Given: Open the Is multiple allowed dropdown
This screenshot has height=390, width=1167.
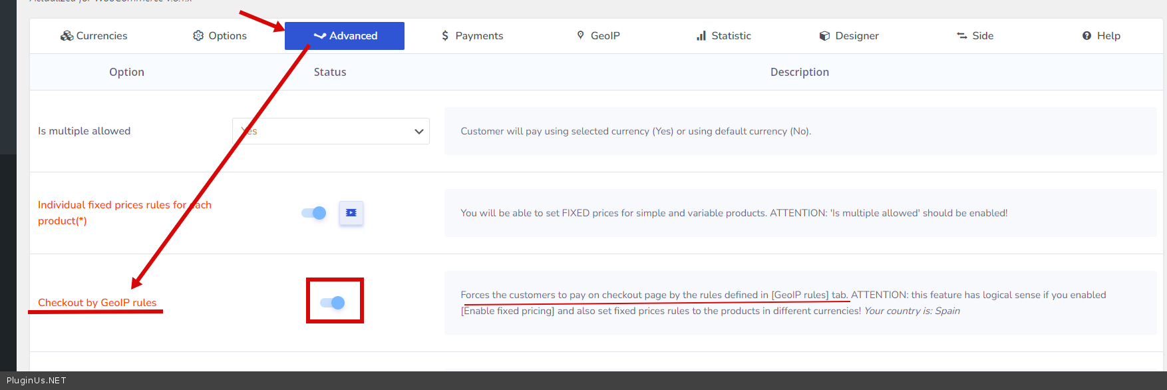Looking at the screenshot, I should click(x=331, y=131).
